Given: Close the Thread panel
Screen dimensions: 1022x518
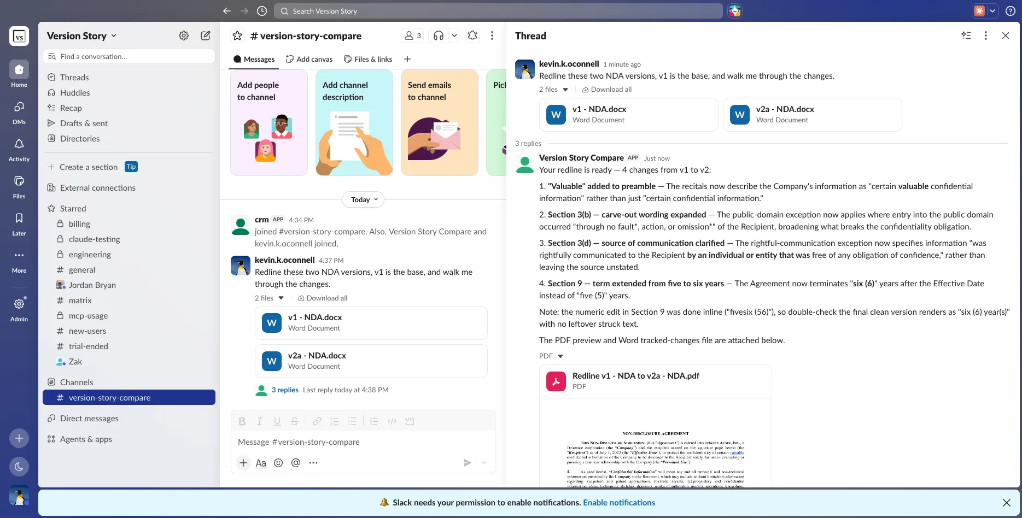Looking at the screenshot, I should 1006,36.
